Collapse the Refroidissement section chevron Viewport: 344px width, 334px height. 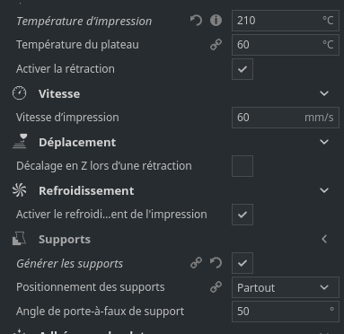click(x=324, y=190)
